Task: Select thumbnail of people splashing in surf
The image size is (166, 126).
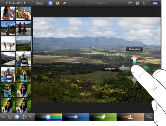Action: [x=8, y=44]
